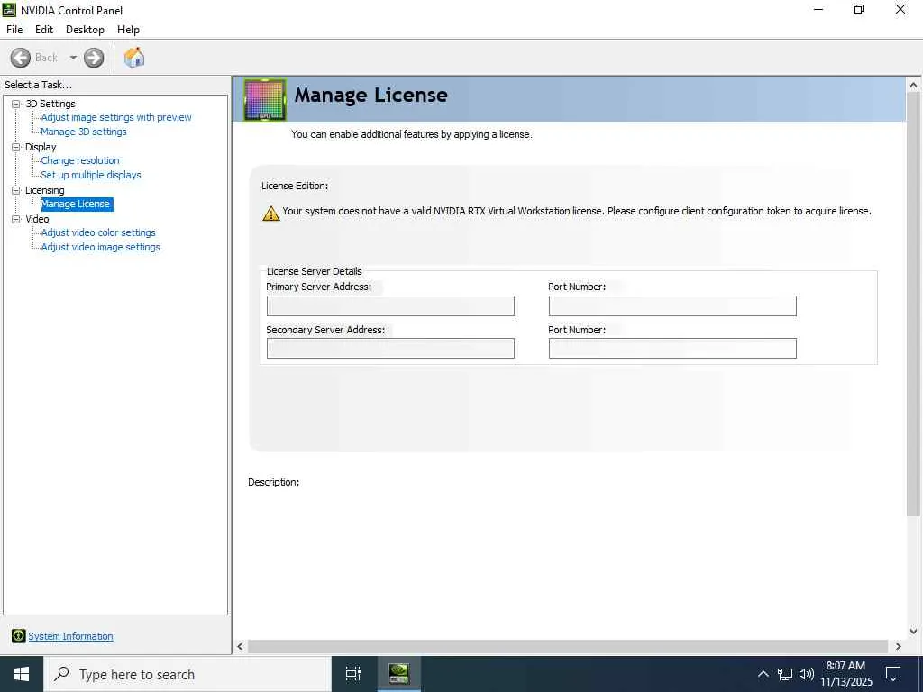Click the License Edition: label
Image resolution: width=923 pixels, height=692 pixels.
tap(295, 186)
